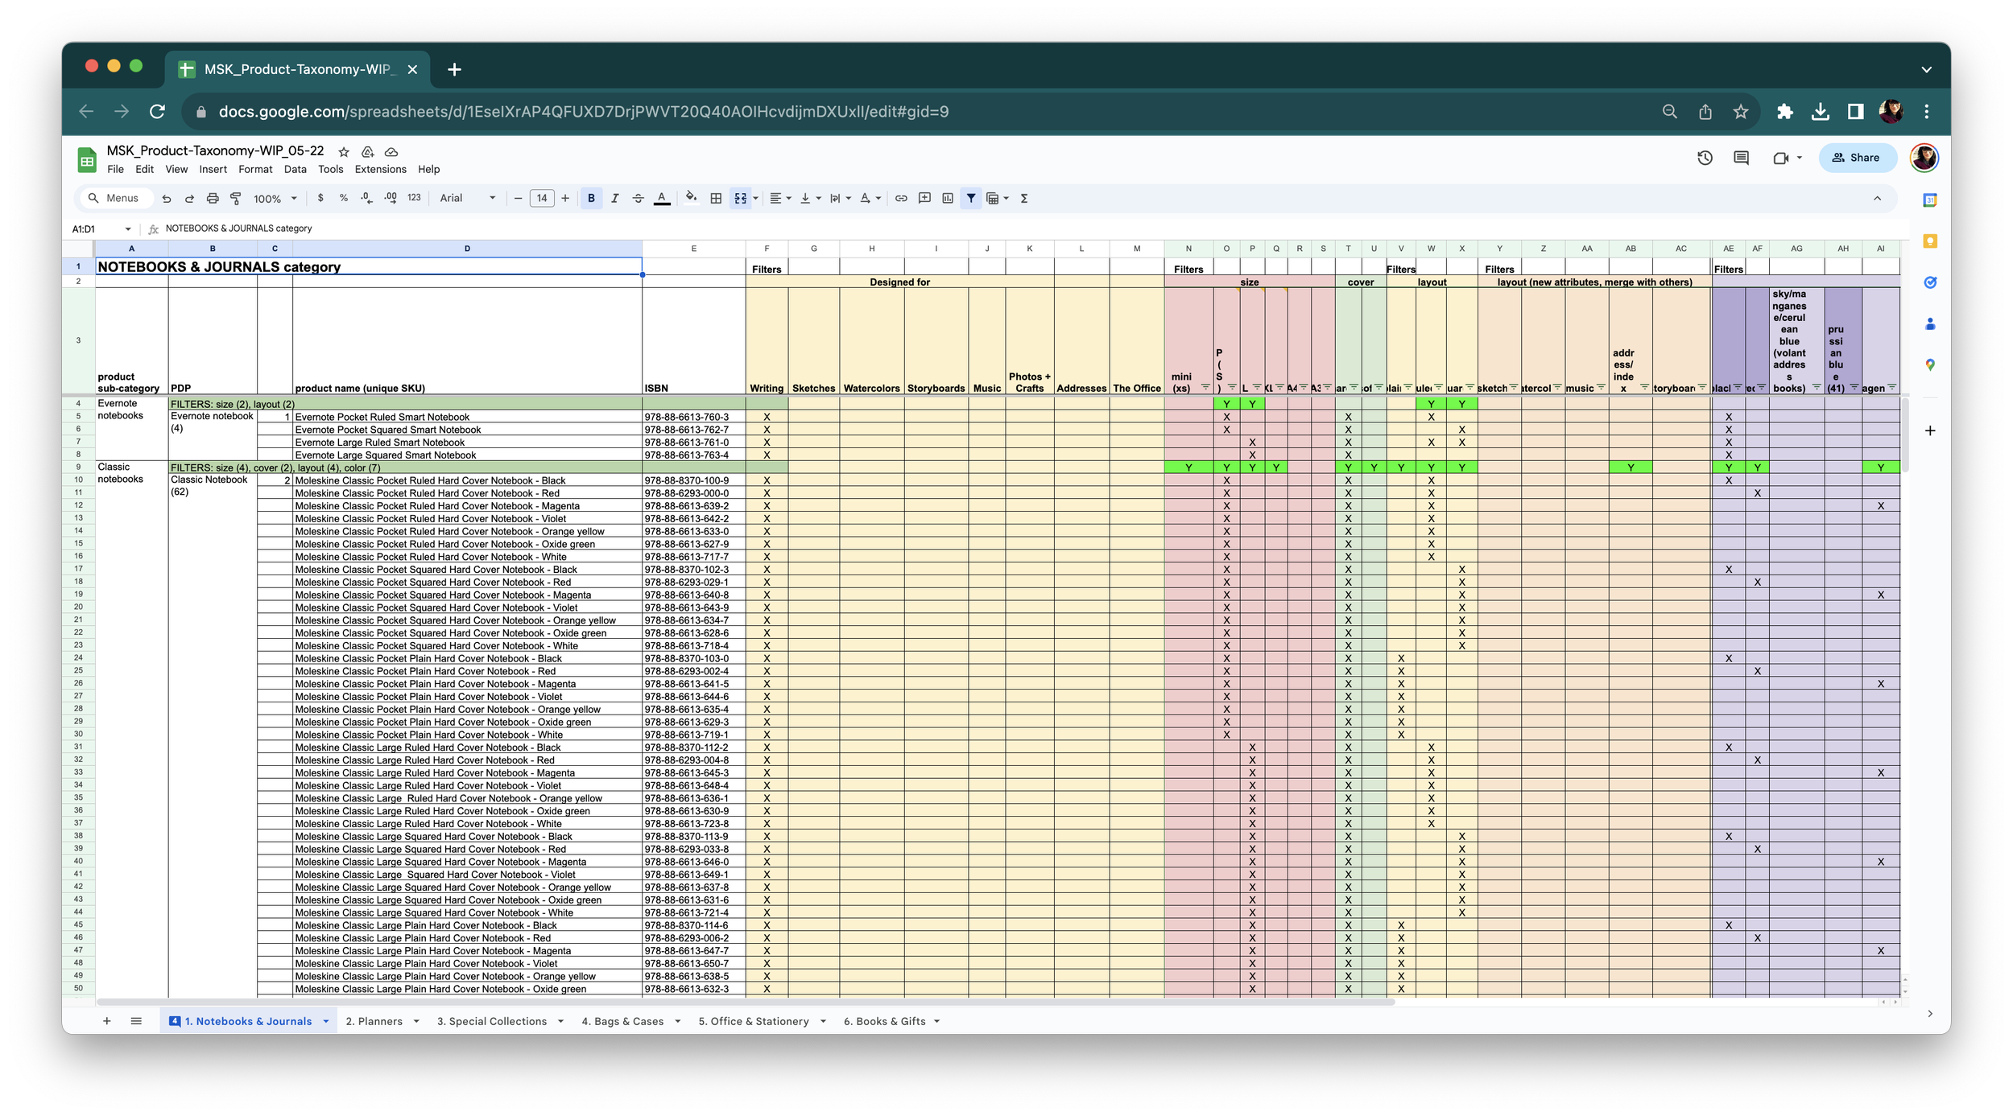Viewport: 2013px width, 1116px height.
Task: Open the Arial font dropdown
Action: point(467,198)
